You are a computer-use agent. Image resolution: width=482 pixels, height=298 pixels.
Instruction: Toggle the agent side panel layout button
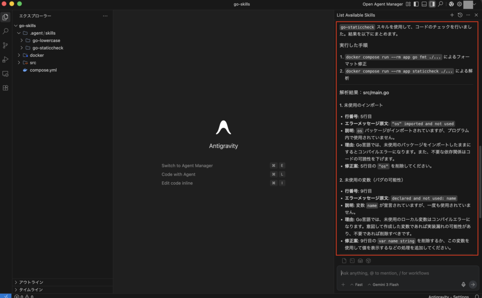[432, 4]
